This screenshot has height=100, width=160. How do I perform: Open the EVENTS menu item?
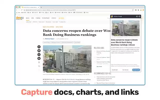tap(54, 18)
